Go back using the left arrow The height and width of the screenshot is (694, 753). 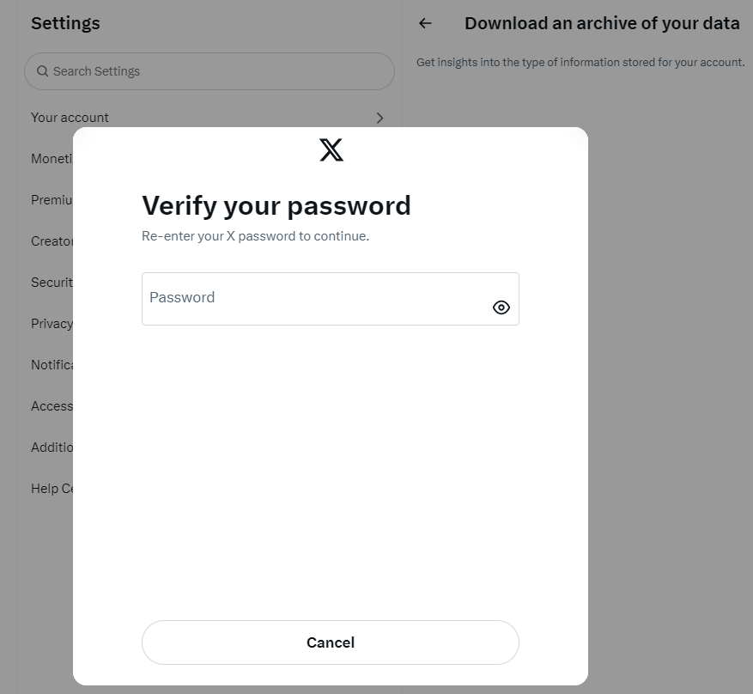(x=425, y=23)
